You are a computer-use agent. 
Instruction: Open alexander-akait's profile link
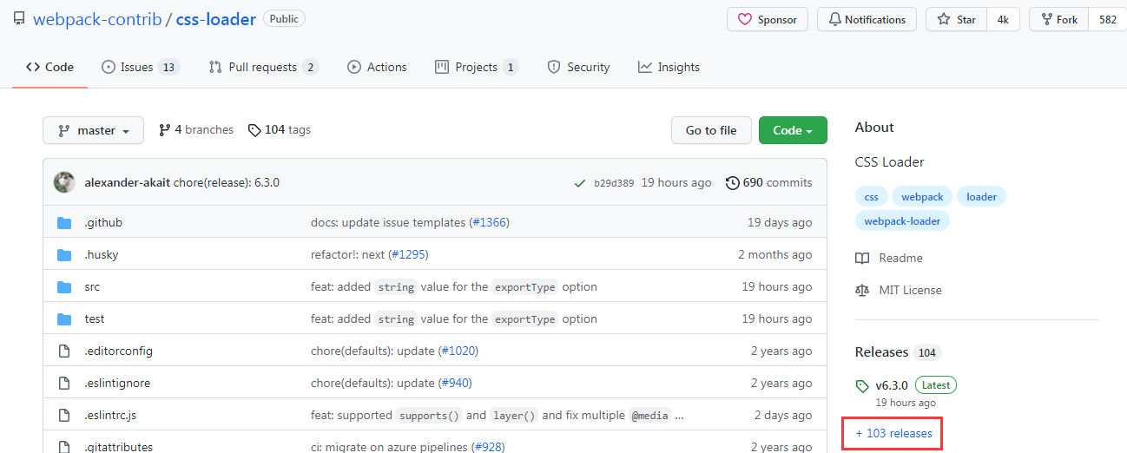127,182
